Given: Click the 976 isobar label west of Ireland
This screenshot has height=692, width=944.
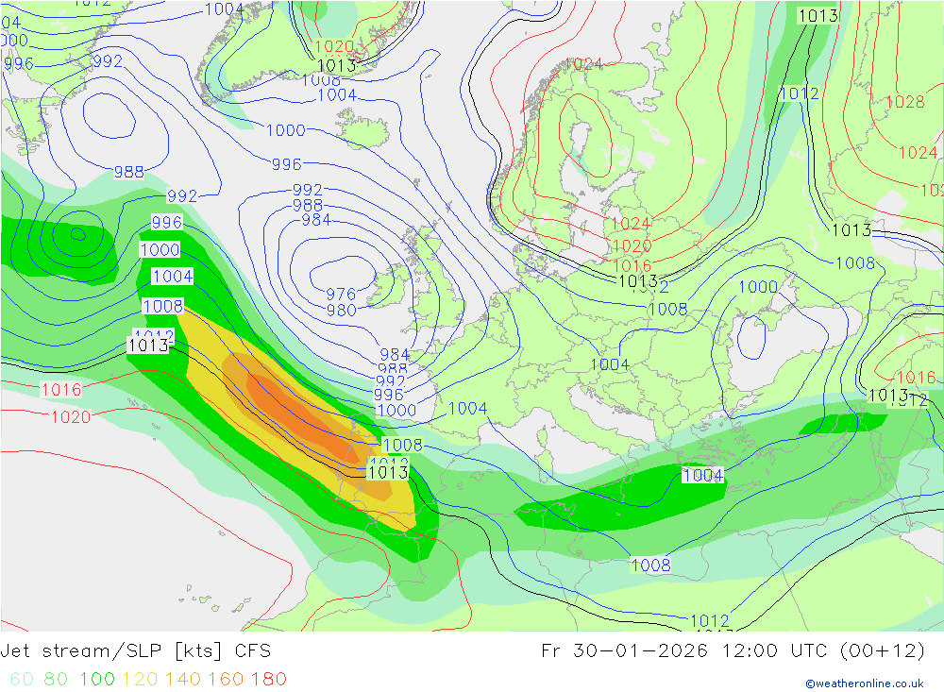Looking at the screenshot, I should (341, 294).
